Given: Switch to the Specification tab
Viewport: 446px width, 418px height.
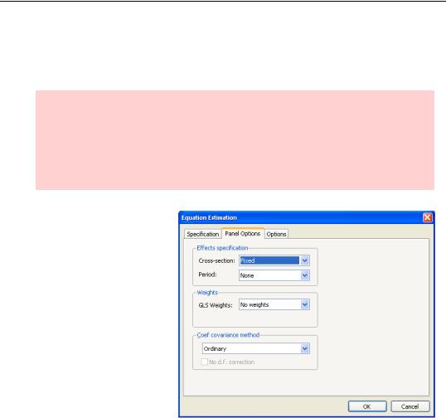Looking at the screenshot, I should coord(202,234).
